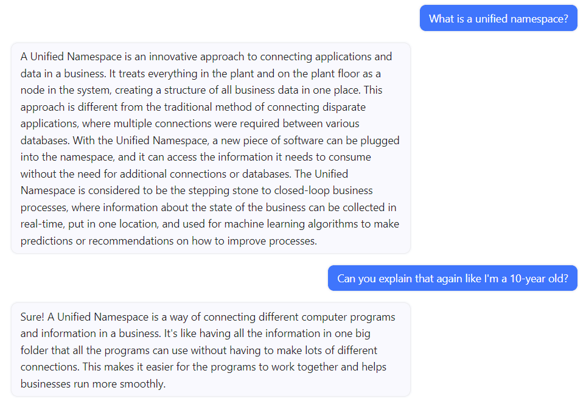Click the 'What is a unified namespace?' message bubble

pyautogui.click(x=498, y=18)
